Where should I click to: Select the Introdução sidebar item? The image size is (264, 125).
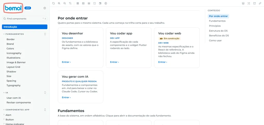pyautogui.click(x=24, y=27)
